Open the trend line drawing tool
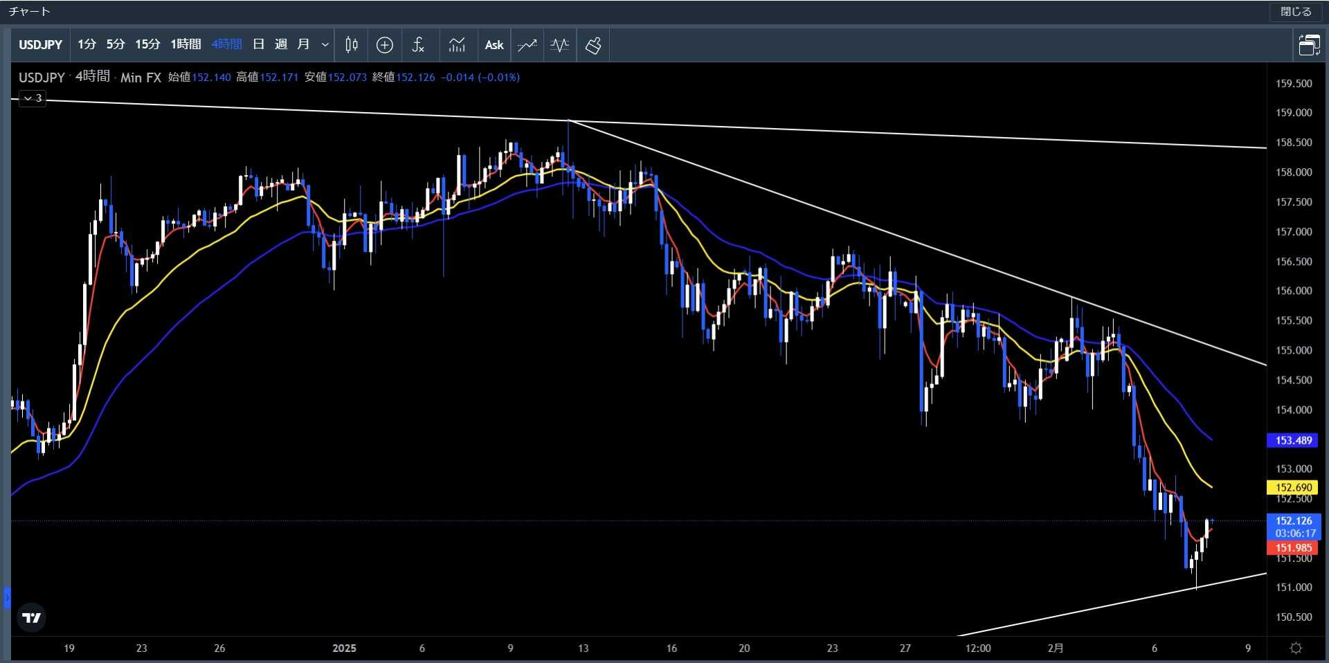 [527, 45]
